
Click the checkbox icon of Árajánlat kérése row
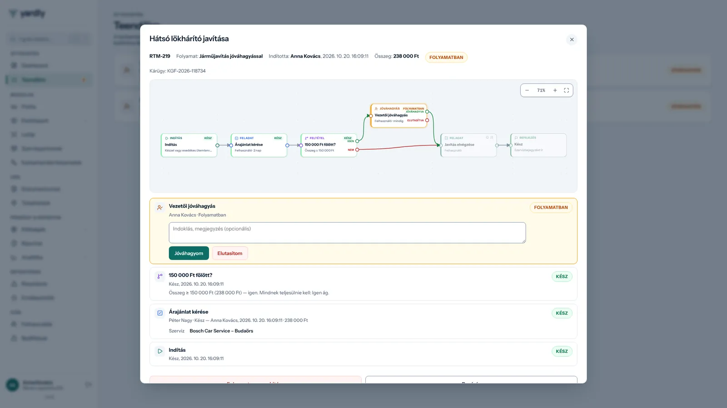[x=160, y=313]
